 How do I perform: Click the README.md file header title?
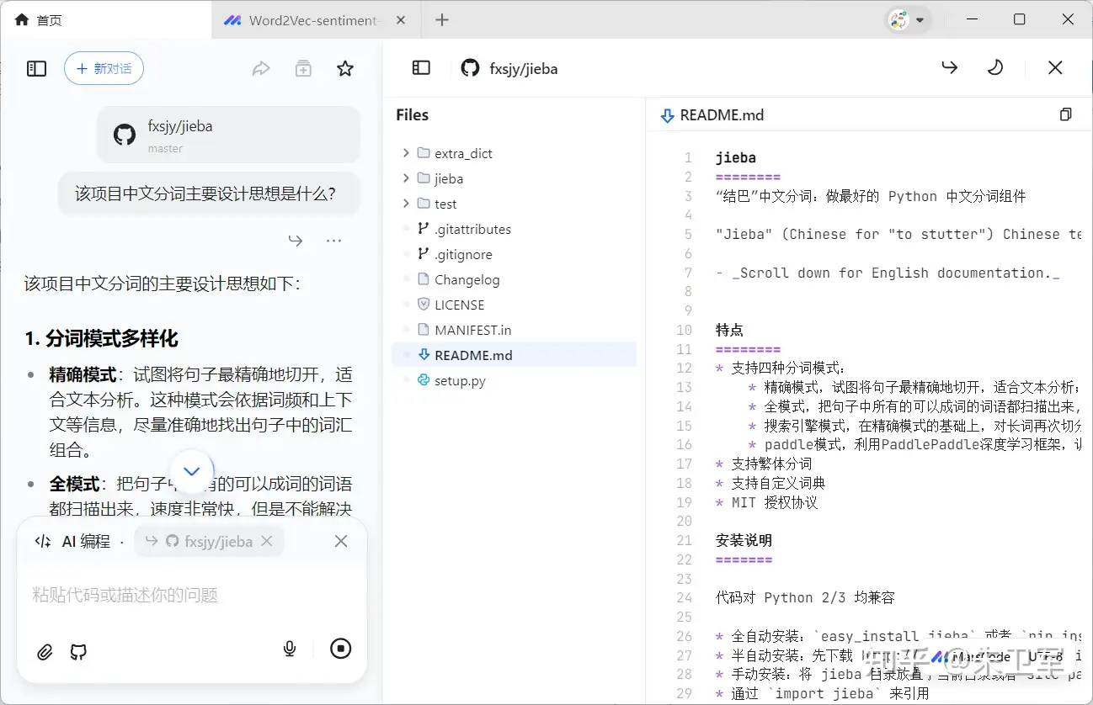[722, 115]
